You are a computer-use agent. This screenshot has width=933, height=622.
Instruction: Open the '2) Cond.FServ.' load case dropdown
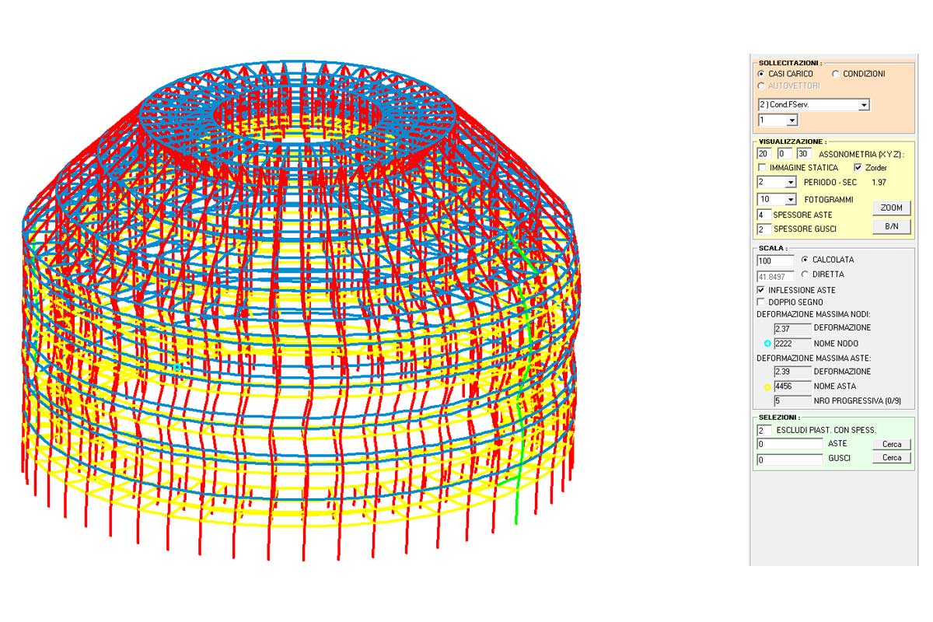(813, 105)
